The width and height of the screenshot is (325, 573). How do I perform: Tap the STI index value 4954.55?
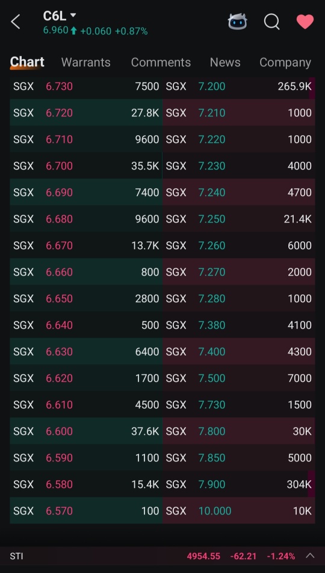coord(203,556)
